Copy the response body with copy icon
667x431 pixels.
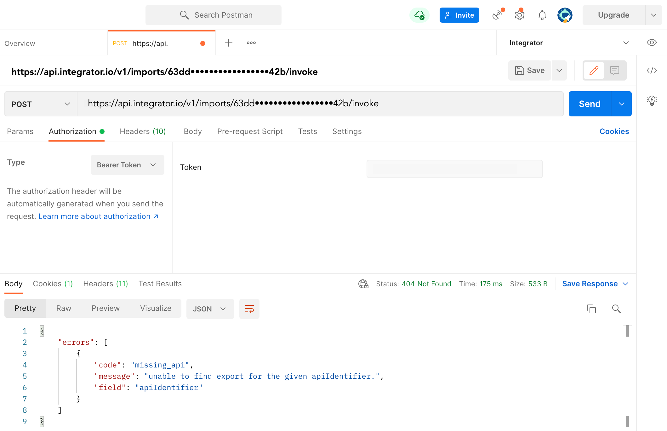pyautogui.click(x=591, y=309)
